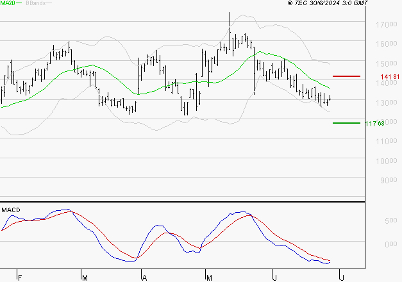Viewport: 402px width, 282px height.
Task: Select the 9000 price axis label
Action: [389, 180]
